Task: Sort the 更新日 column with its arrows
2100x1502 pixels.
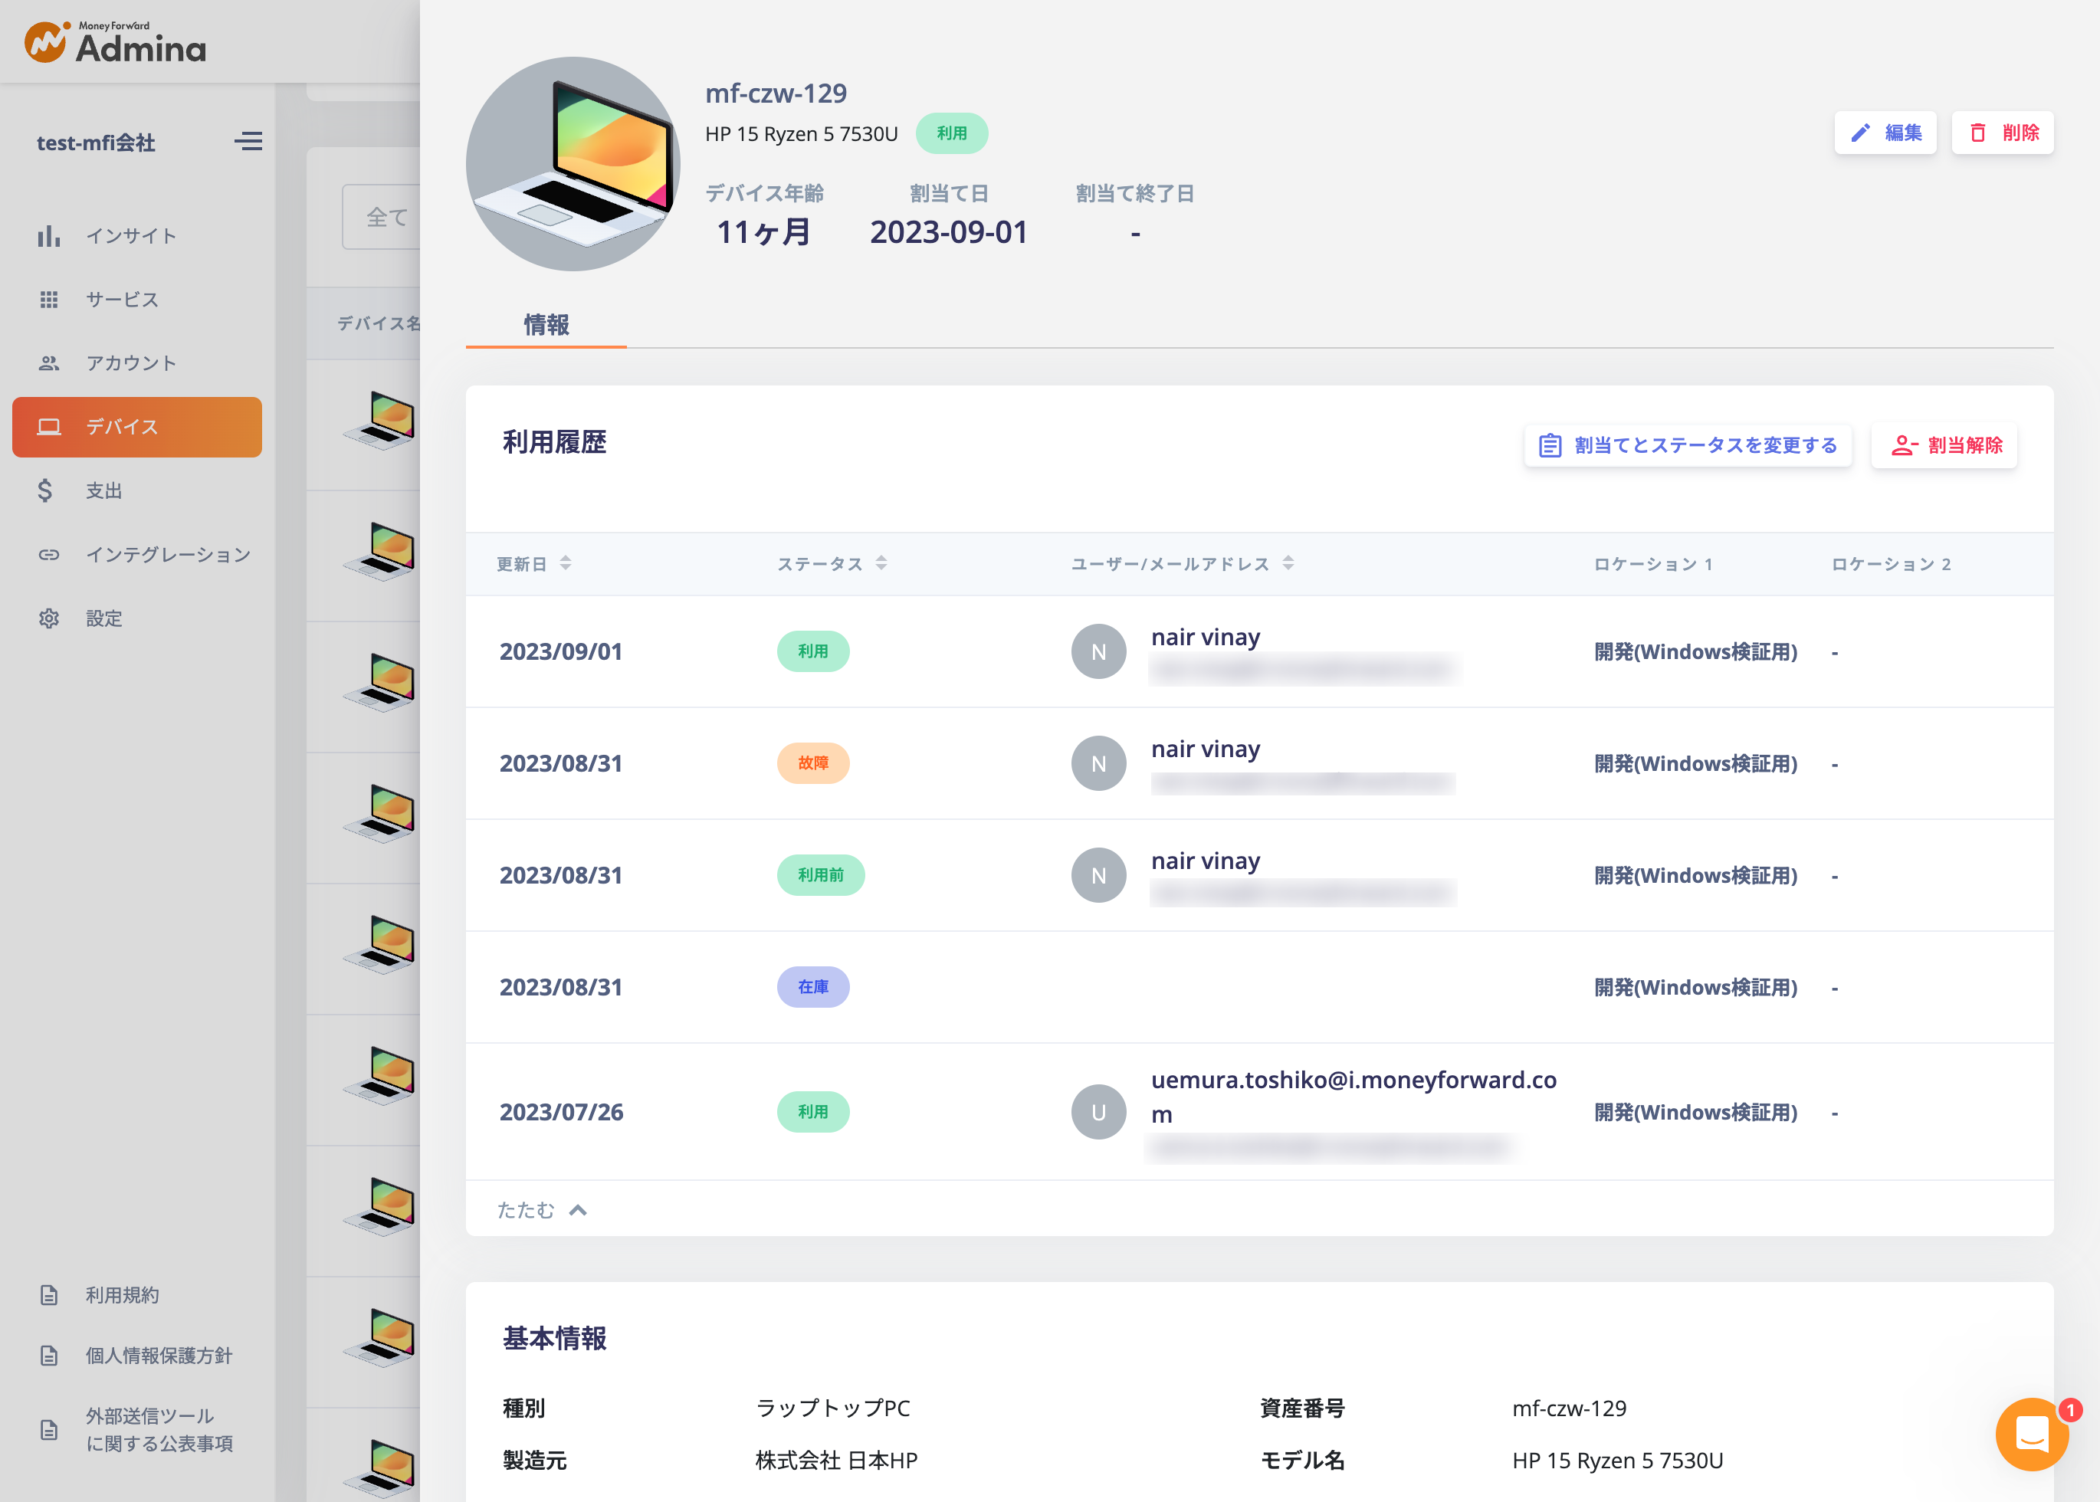Action: 567,562
